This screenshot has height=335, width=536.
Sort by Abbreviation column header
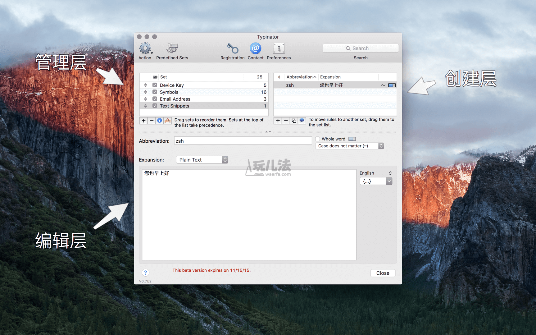[301, 77]
